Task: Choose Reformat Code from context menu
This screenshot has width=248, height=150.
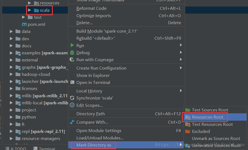Action: [x=126, y=8]
